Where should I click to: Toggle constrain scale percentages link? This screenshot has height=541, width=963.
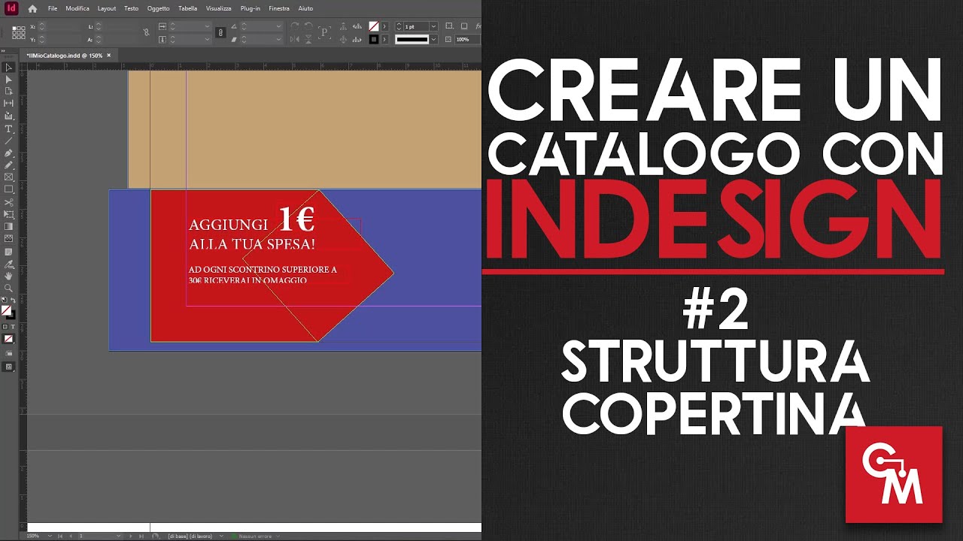pos(220,32)
